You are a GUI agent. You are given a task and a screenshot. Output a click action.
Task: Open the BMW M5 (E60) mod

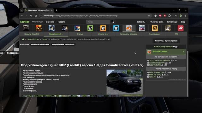coord(155,75)
